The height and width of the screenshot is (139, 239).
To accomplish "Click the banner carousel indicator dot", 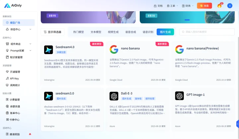I will pyautogui.click(x=187, y=20).
